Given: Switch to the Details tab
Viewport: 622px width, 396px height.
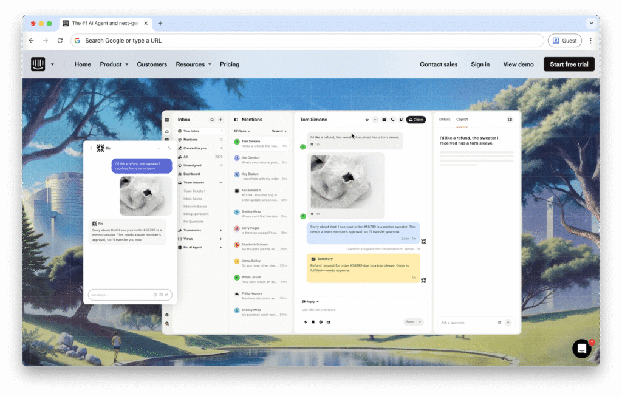Looking at the screenshot, I should coord(445,120).
